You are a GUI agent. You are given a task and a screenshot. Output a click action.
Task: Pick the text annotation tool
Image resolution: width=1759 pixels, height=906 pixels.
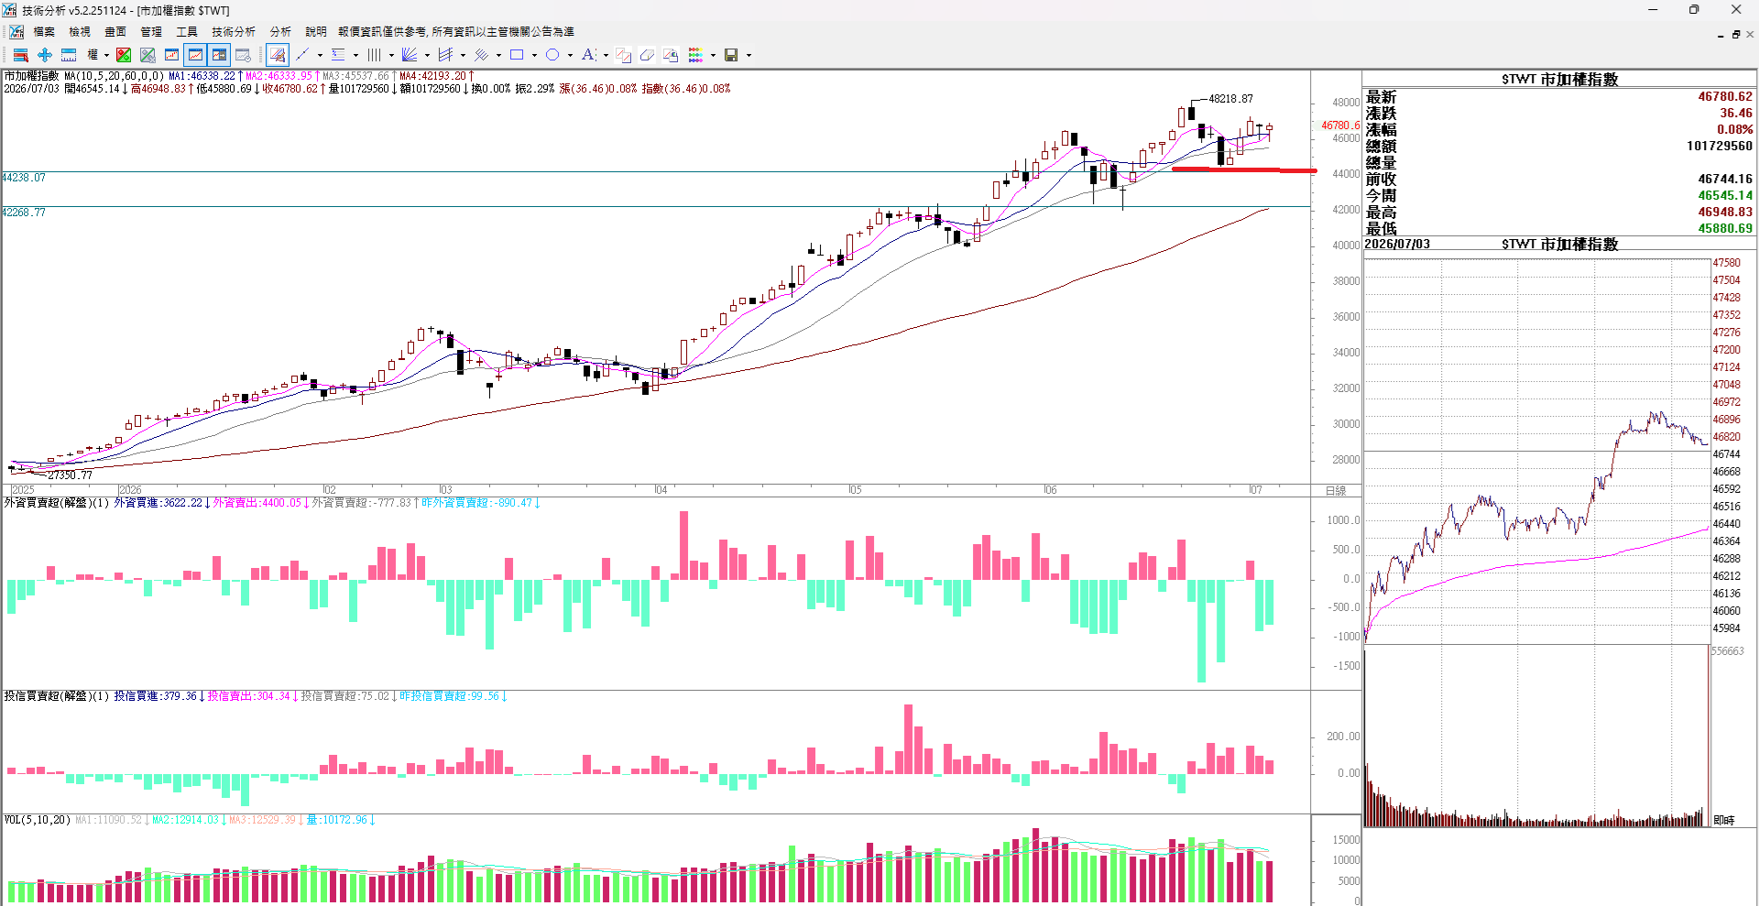[588, 55]
